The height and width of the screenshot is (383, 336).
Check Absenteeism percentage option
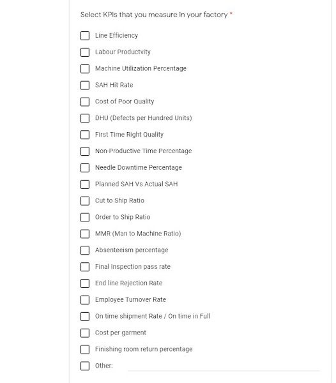point(85,250)
